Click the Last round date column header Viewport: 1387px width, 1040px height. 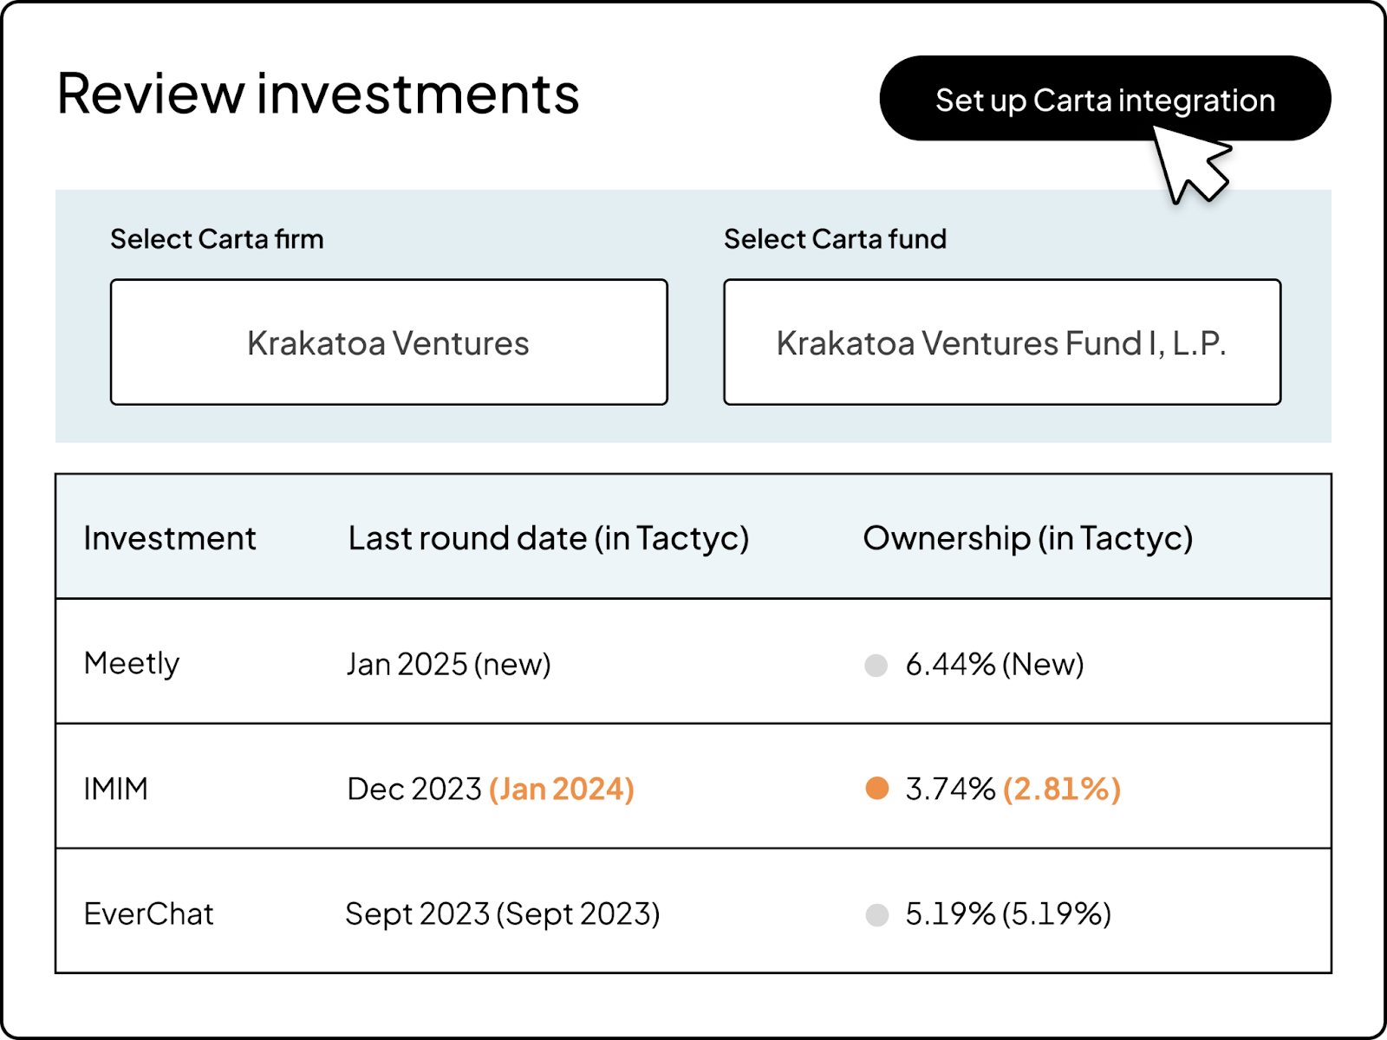pos(548,538)
